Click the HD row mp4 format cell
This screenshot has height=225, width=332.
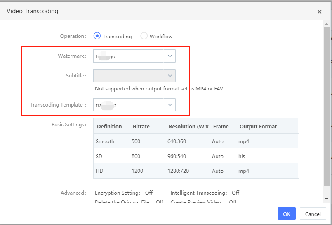(x=244, y=171)
